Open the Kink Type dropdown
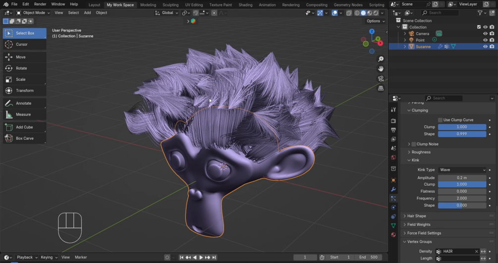 tap(462, 170)
